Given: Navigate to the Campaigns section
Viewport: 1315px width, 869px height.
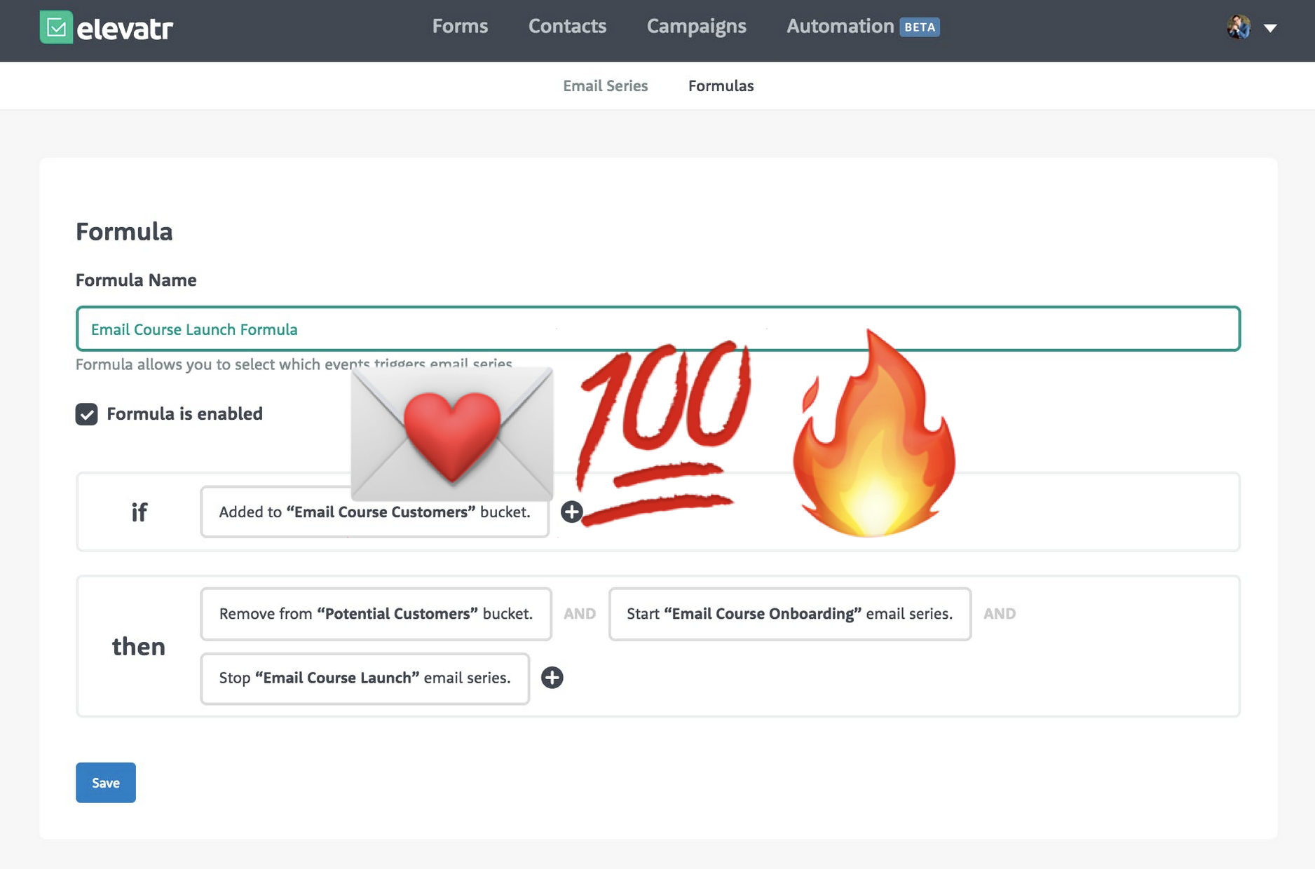Looking at the screenshot, I should click(x=696, y=26).
